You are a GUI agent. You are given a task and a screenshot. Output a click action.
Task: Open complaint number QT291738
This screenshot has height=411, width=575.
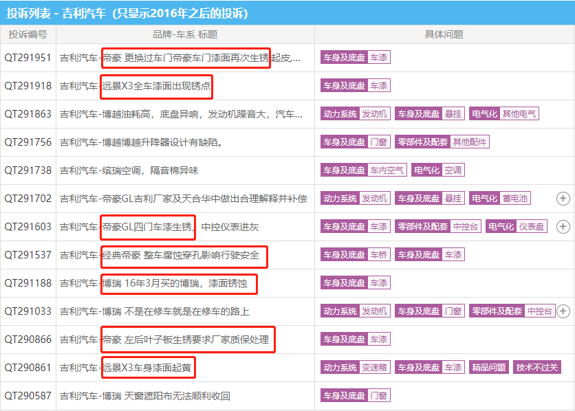pyautogui.click(x=28, y=170)
